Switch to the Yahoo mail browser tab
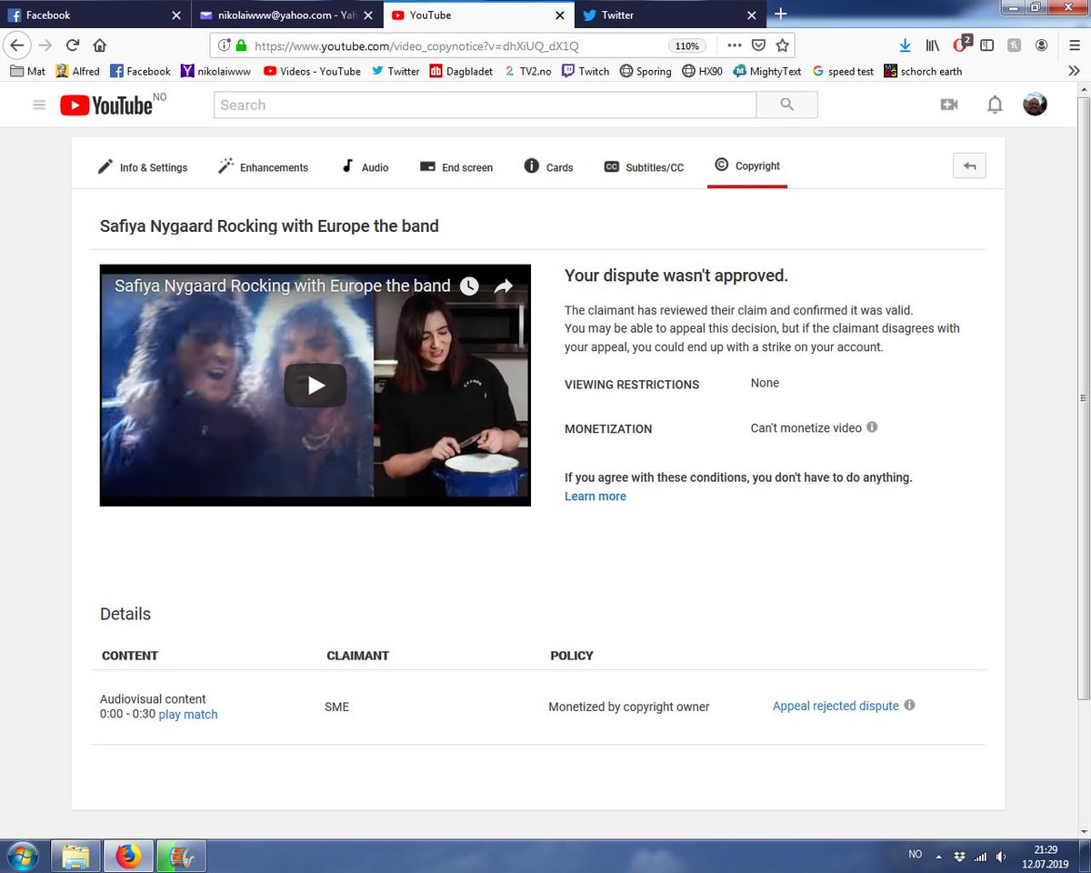This screenshot has width=1091, height=873. 285,15
